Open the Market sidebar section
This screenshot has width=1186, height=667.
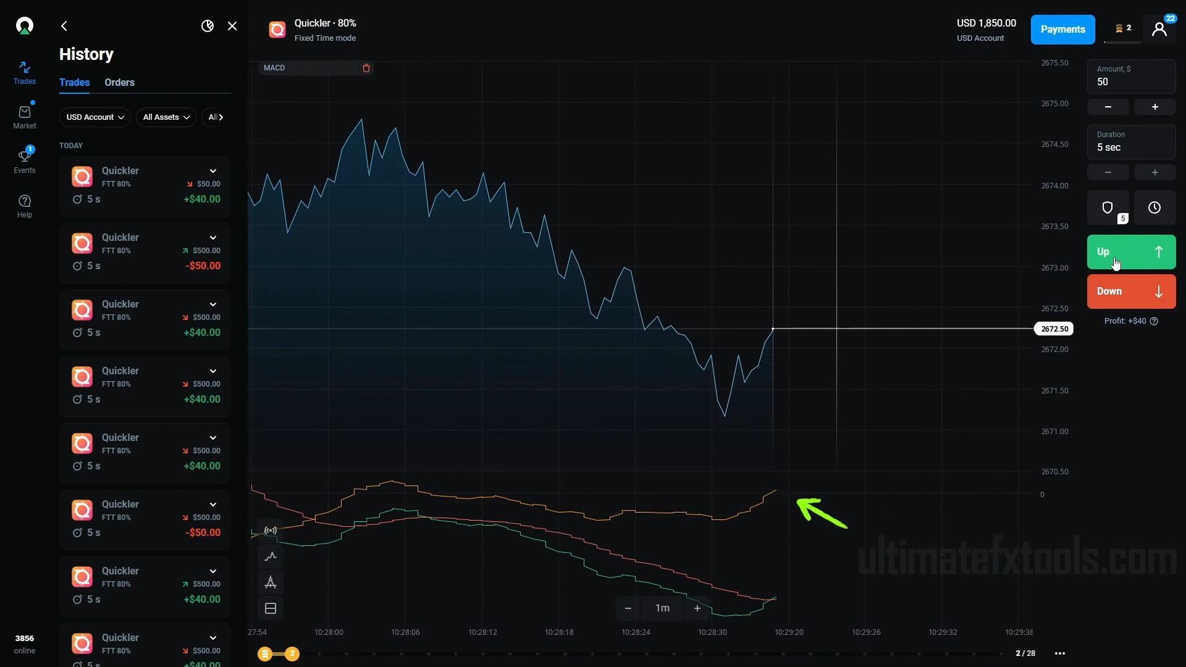25,117
